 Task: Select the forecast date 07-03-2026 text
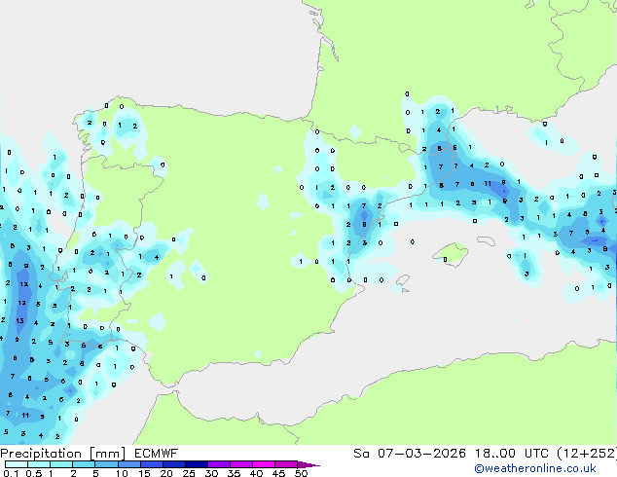[x=421, y=453]
